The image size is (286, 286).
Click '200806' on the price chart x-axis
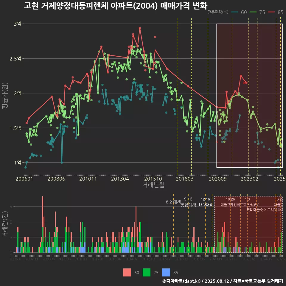56,179
